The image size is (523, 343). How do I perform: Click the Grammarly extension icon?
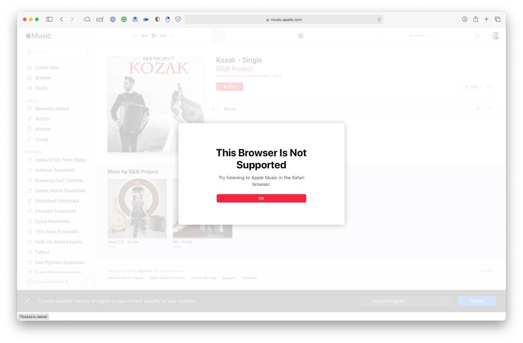[x=124, y=19]
